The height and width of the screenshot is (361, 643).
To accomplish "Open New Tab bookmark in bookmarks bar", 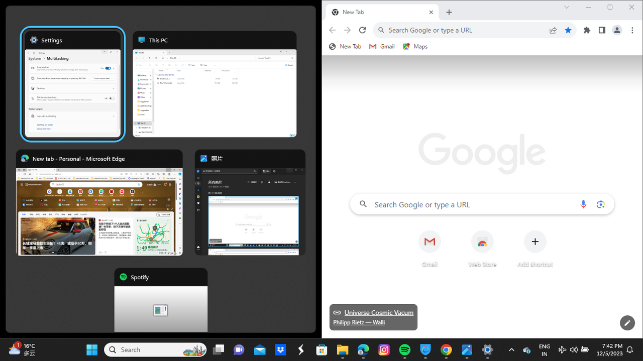I will tap(345, 46).
